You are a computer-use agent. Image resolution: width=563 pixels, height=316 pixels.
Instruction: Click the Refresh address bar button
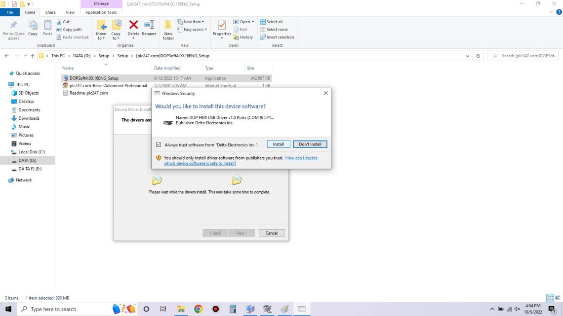(478, 56)
